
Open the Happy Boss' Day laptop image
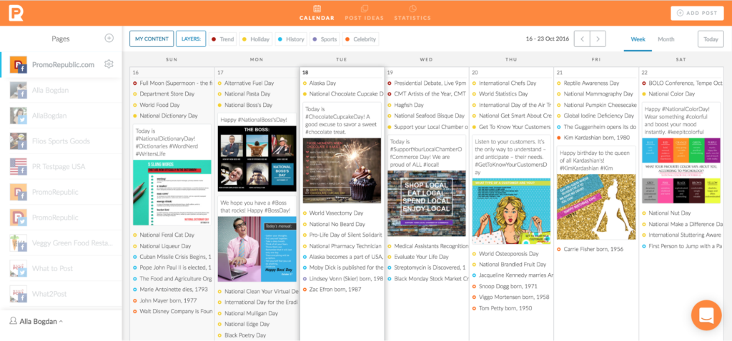(x=257, y=249)
